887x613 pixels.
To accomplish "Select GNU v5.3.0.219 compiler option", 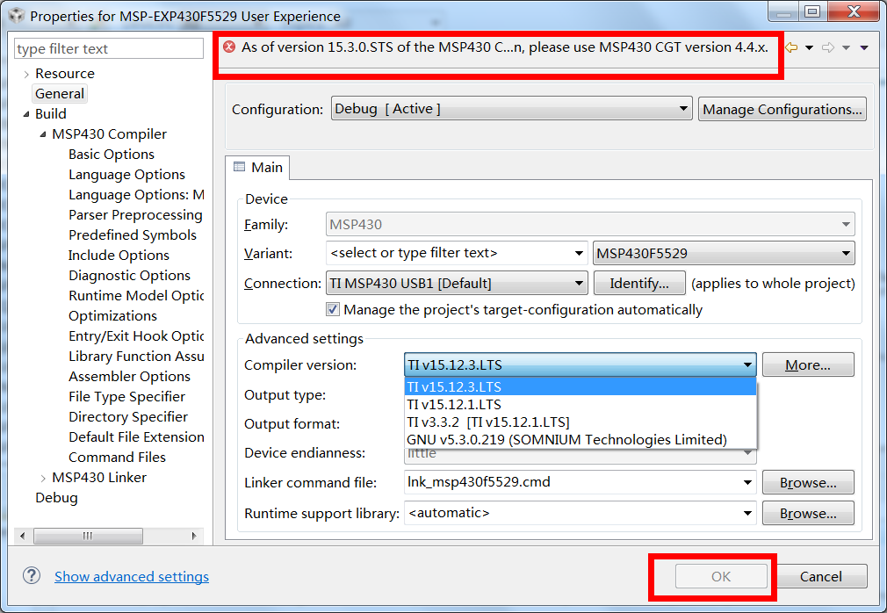I will (581, 439).
